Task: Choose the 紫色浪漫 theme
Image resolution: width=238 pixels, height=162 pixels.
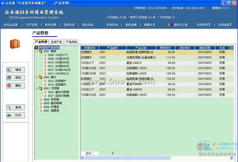Action: coord(131,25)
